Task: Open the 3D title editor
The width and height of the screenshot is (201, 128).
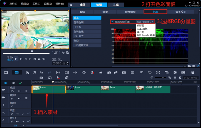Action: point(167,72)
